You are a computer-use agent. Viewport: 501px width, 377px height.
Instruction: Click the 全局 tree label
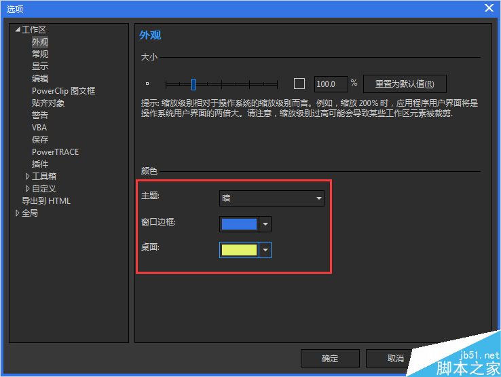coord(30,213)
